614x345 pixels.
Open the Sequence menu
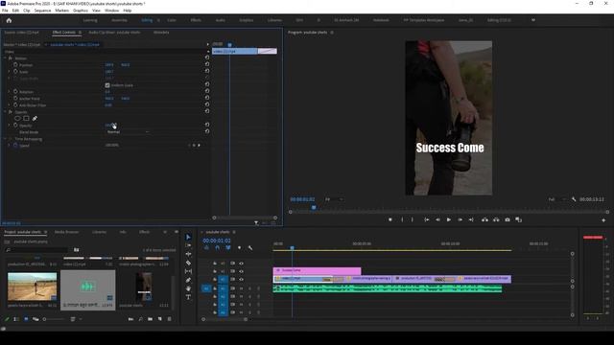click(x=42, y=11)
